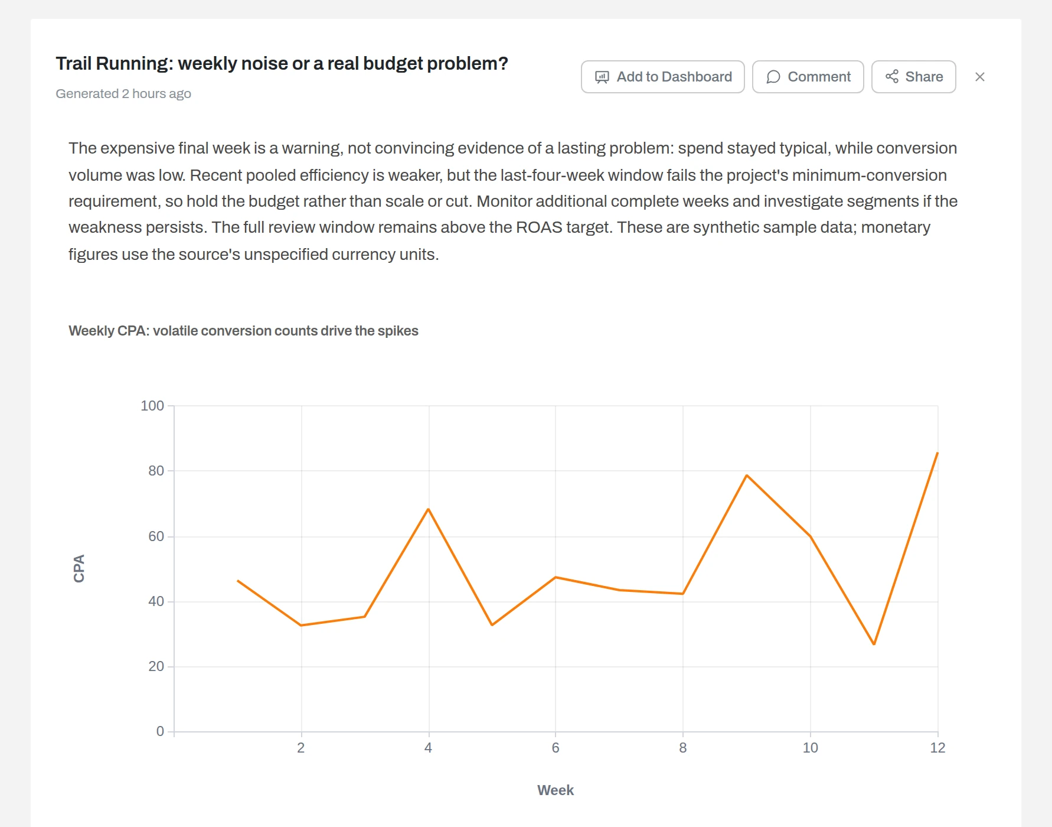Click the y-axis tick label 40
The image size is (1052, 827).
tap(156, 601)
